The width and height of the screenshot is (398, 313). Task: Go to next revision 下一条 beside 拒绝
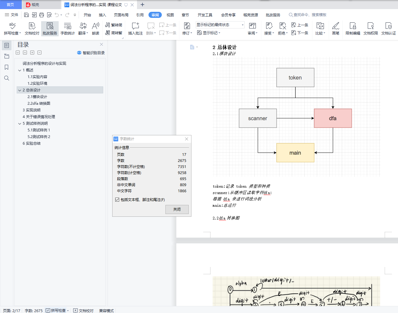pyautogui.click(x=300, y=33)
